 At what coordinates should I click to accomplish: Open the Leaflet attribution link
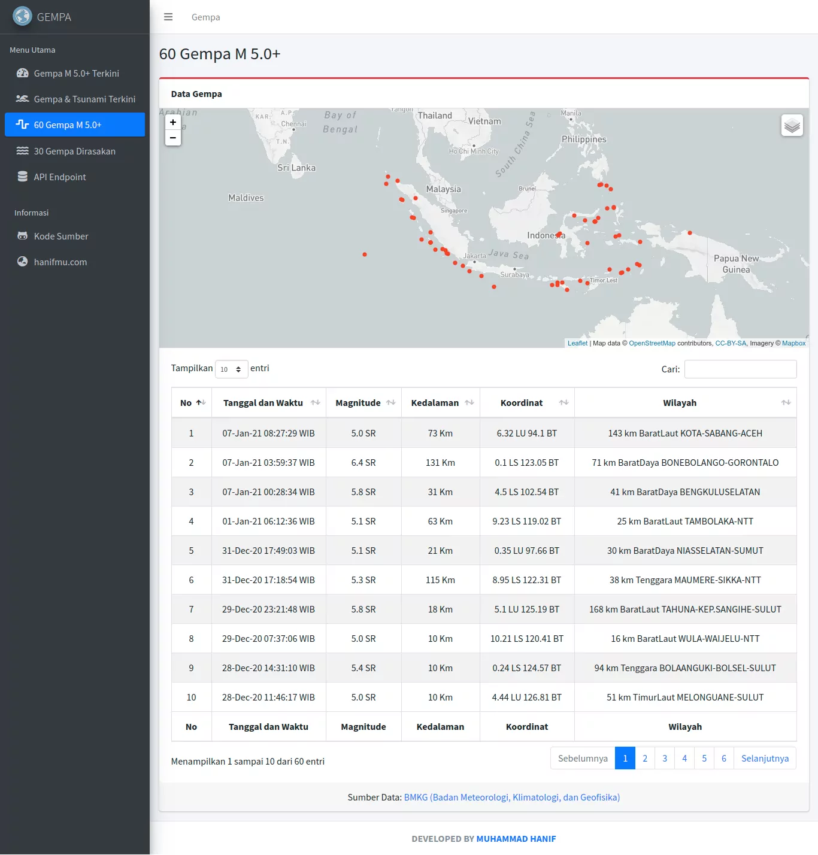pyautogui.click(x=577, y=343)
